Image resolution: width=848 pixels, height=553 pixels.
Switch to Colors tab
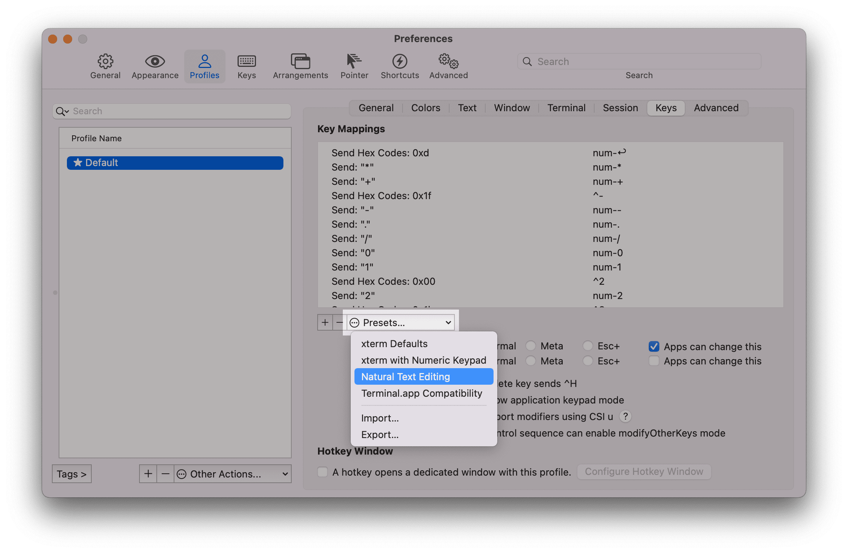426,108
